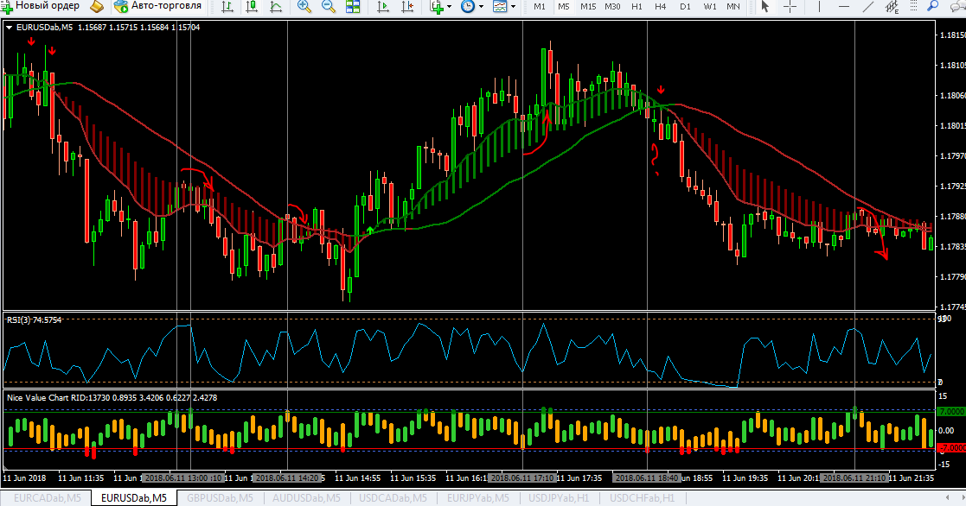Image resolution: width=966 pixels, height=506 pixels.
Task: Select the M15 timeframe
Action: coord(588,6)
